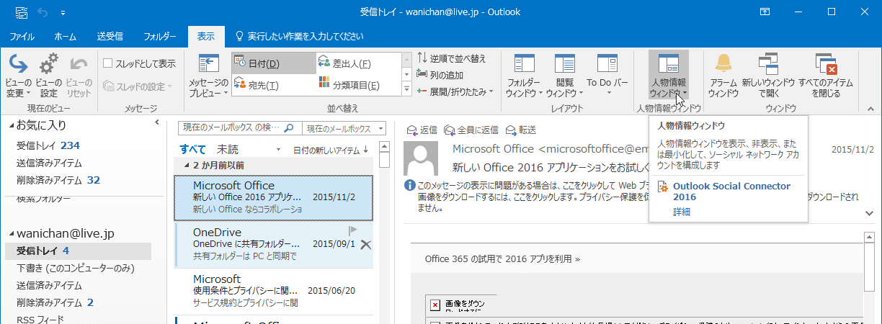Open the 詳細 link in the tooltip
This screenshot has height=324, width=882.
[682, 212]
